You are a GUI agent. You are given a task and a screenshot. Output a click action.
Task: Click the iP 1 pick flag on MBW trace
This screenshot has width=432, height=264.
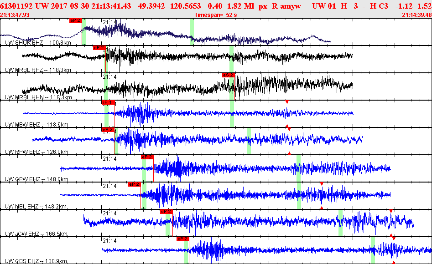point(108,102)
